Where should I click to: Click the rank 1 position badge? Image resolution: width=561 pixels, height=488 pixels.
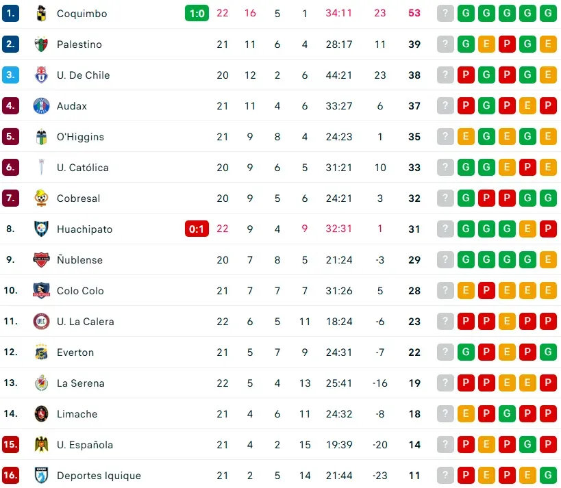tap(10, 13)
